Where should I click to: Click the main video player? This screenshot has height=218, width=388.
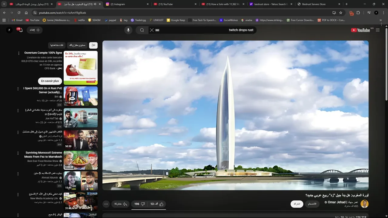236,115
